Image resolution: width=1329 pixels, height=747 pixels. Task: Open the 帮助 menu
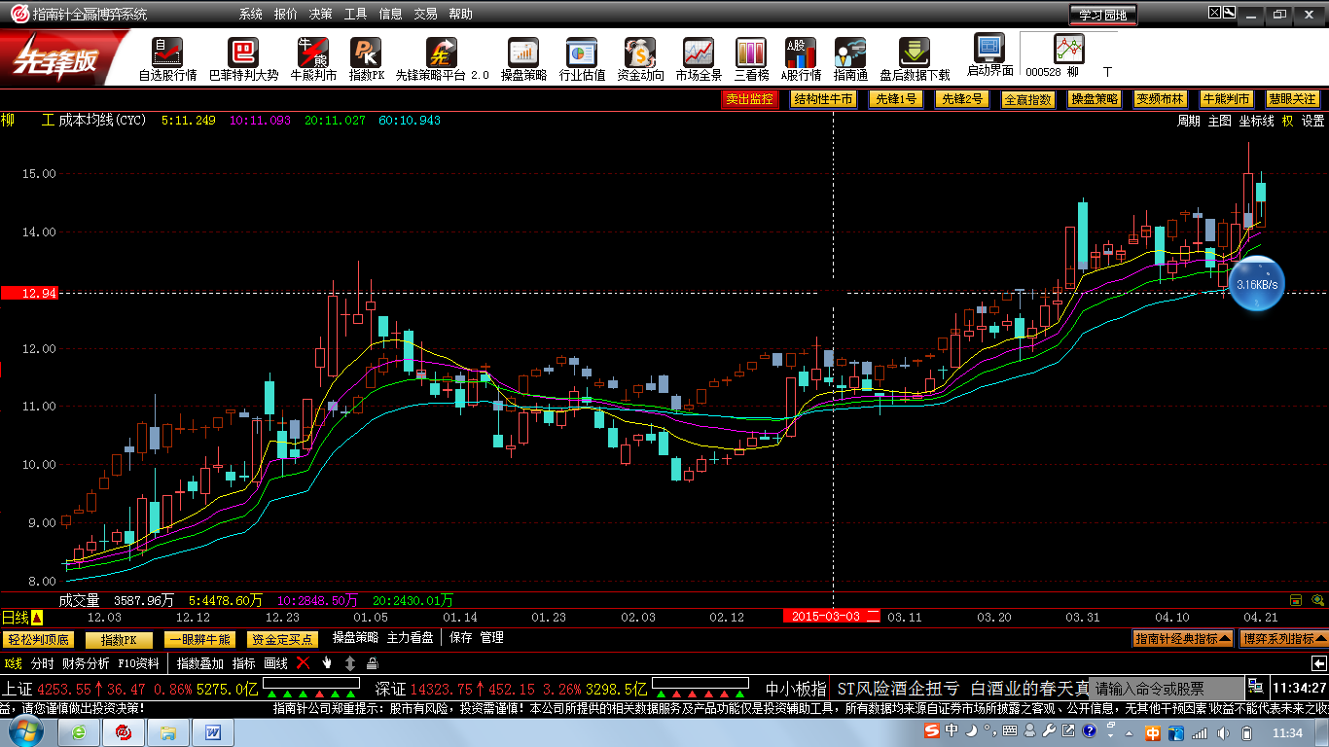460,15
